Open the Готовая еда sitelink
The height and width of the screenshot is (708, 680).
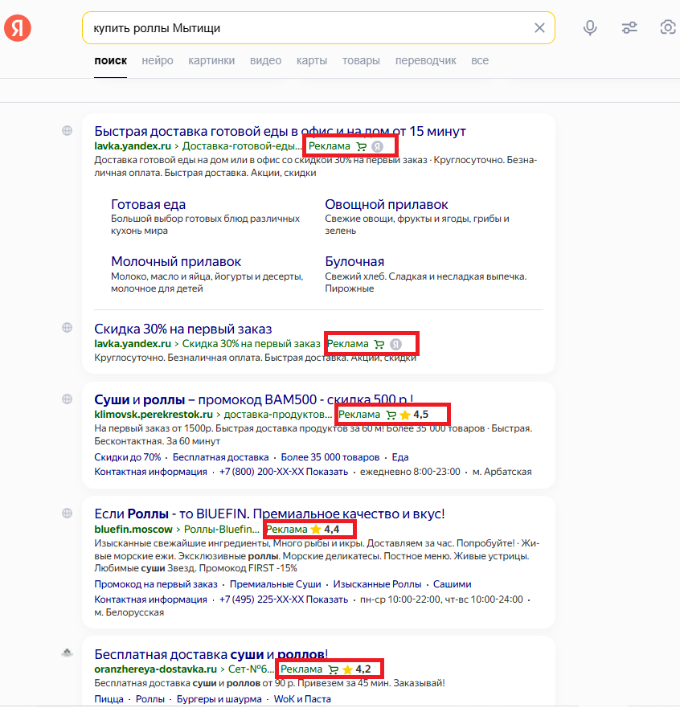click(x=148, y=204)
